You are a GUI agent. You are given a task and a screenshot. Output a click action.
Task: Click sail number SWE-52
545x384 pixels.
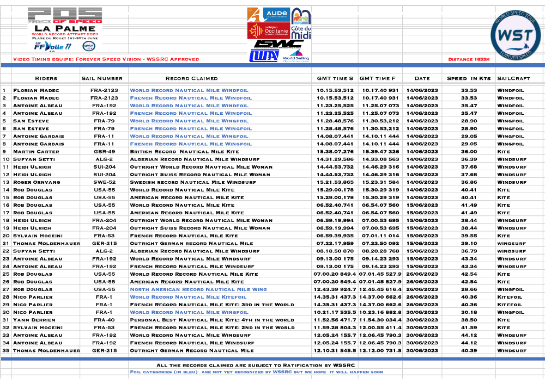(x=104, y=182)
